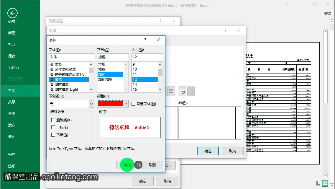Screen dimensions: 335x189
Task: Click 确定 in the 页脚 dialog
Action: 208,151
